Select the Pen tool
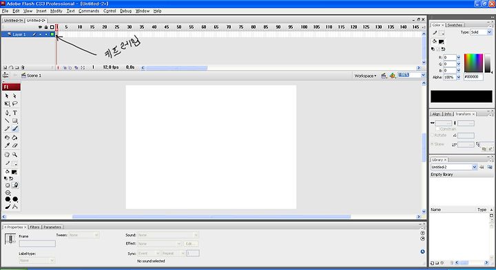 [7, 113]
